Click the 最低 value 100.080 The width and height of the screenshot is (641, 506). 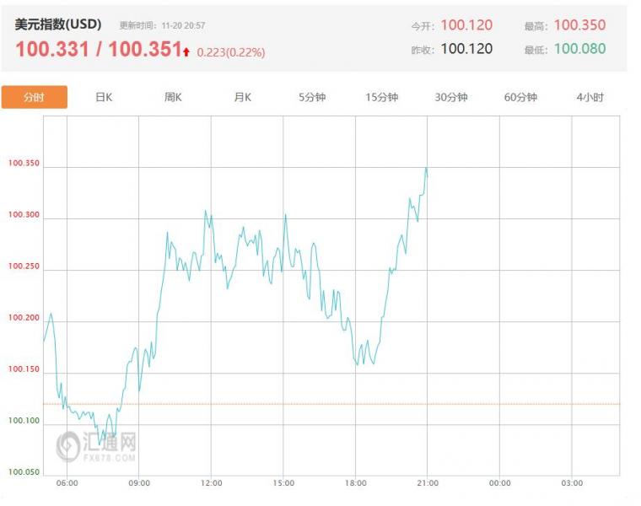[579, 49]
